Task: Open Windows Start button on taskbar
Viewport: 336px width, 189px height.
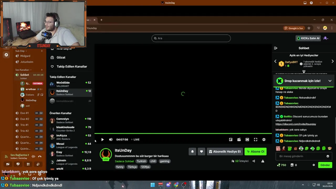Action: (153, 185)
